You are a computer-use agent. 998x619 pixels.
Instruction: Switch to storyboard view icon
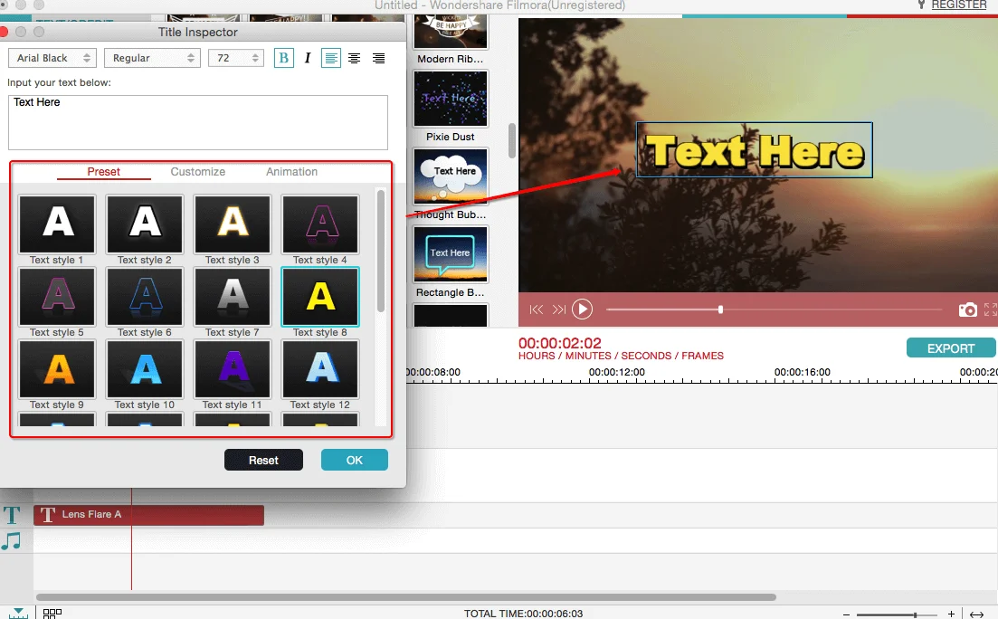[x=52, y=614]
